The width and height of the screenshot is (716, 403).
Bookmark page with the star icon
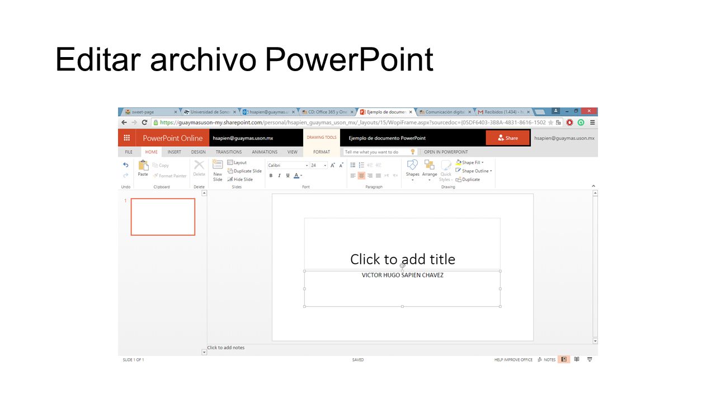(x=551, y=122)
